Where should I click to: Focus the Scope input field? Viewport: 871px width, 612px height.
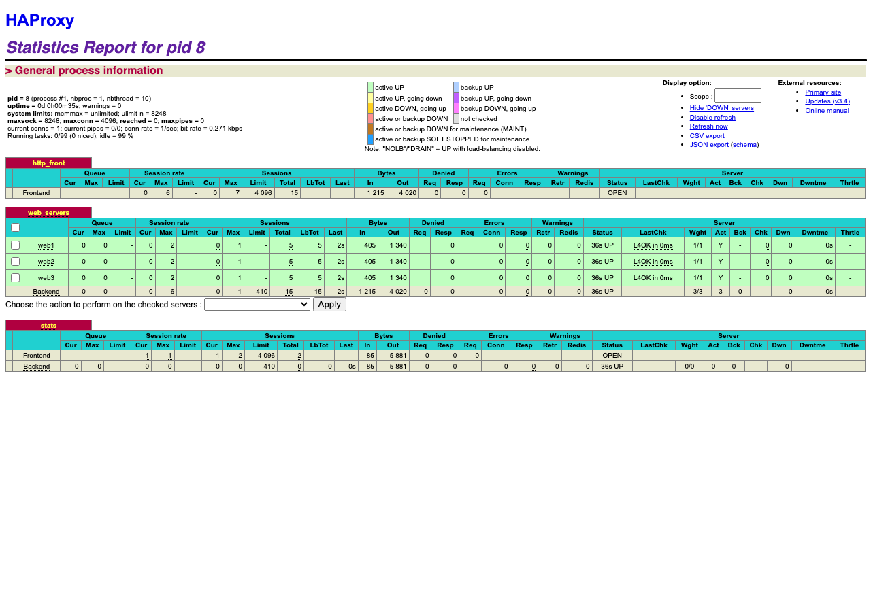pos(738,96)
